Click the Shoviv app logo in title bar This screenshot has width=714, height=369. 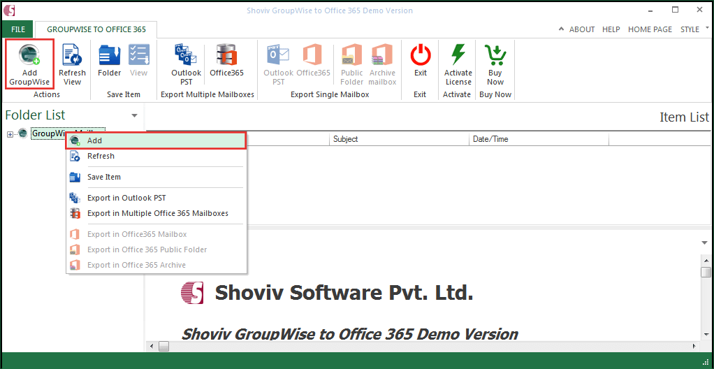pyautogui.click(x=8, y=10)
